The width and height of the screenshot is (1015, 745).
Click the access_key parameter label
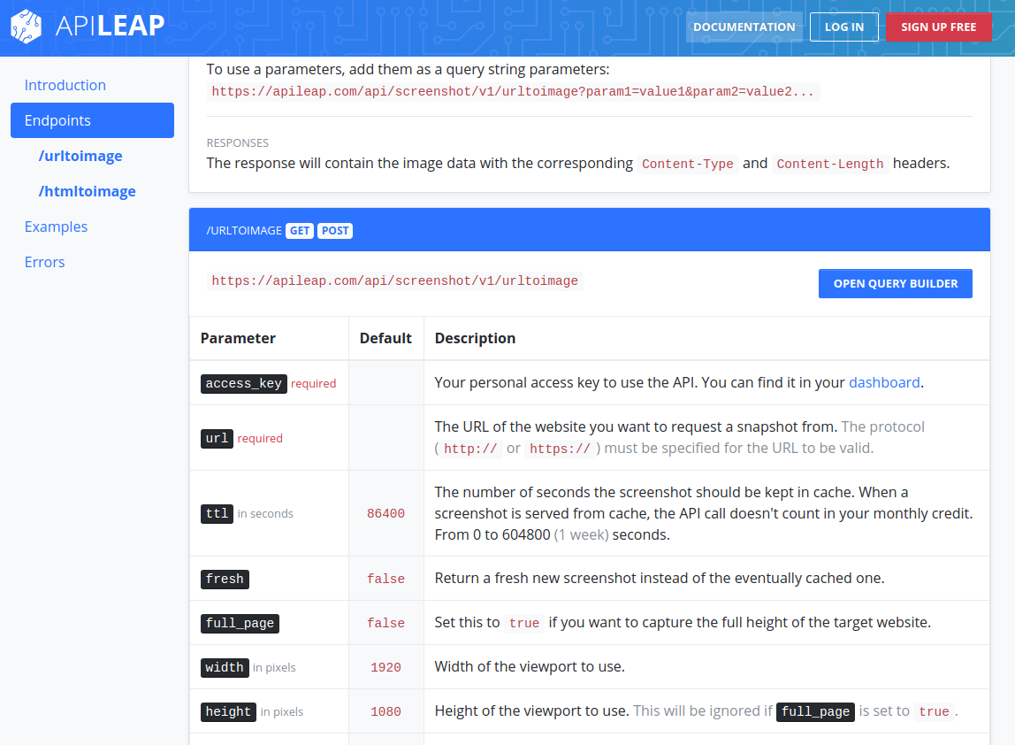click(243, 383)
